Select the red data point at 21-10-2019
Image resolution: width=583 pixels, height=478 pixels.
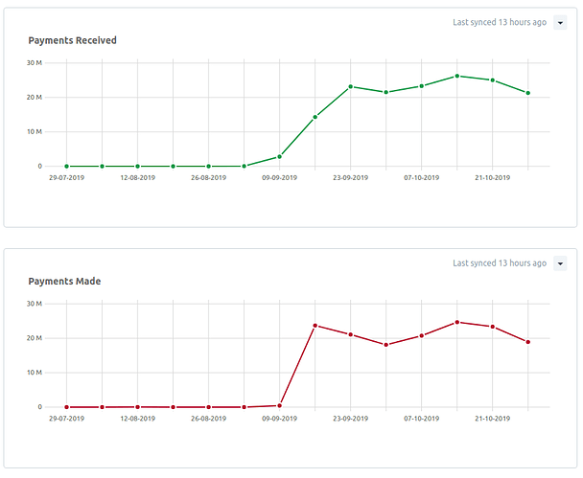point(493,327)
